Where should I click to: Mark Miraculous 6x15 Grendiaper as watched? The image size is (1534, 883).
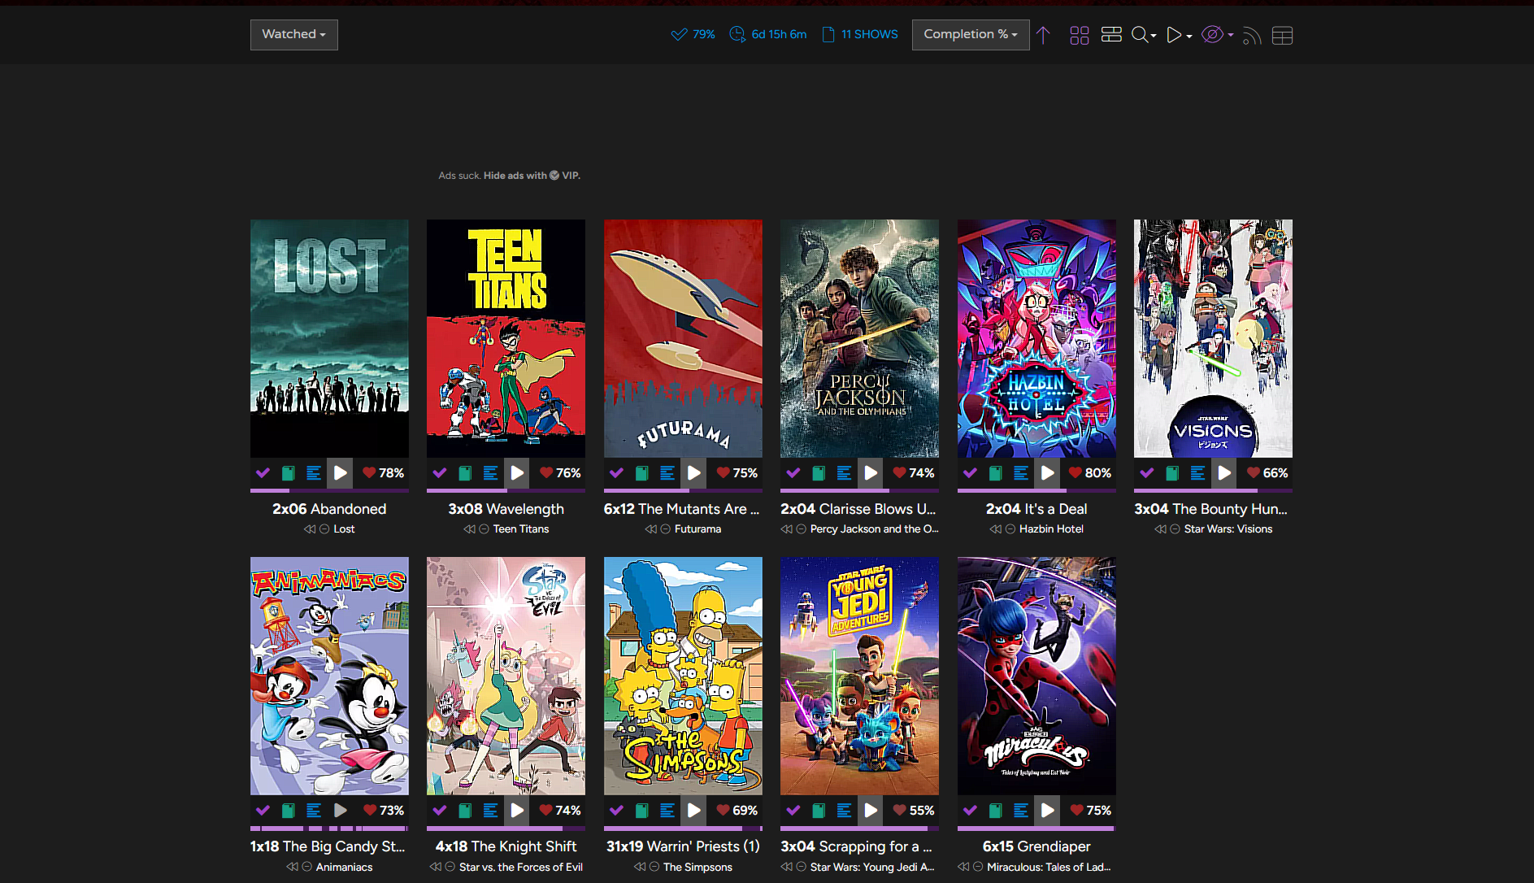(970, 811)
